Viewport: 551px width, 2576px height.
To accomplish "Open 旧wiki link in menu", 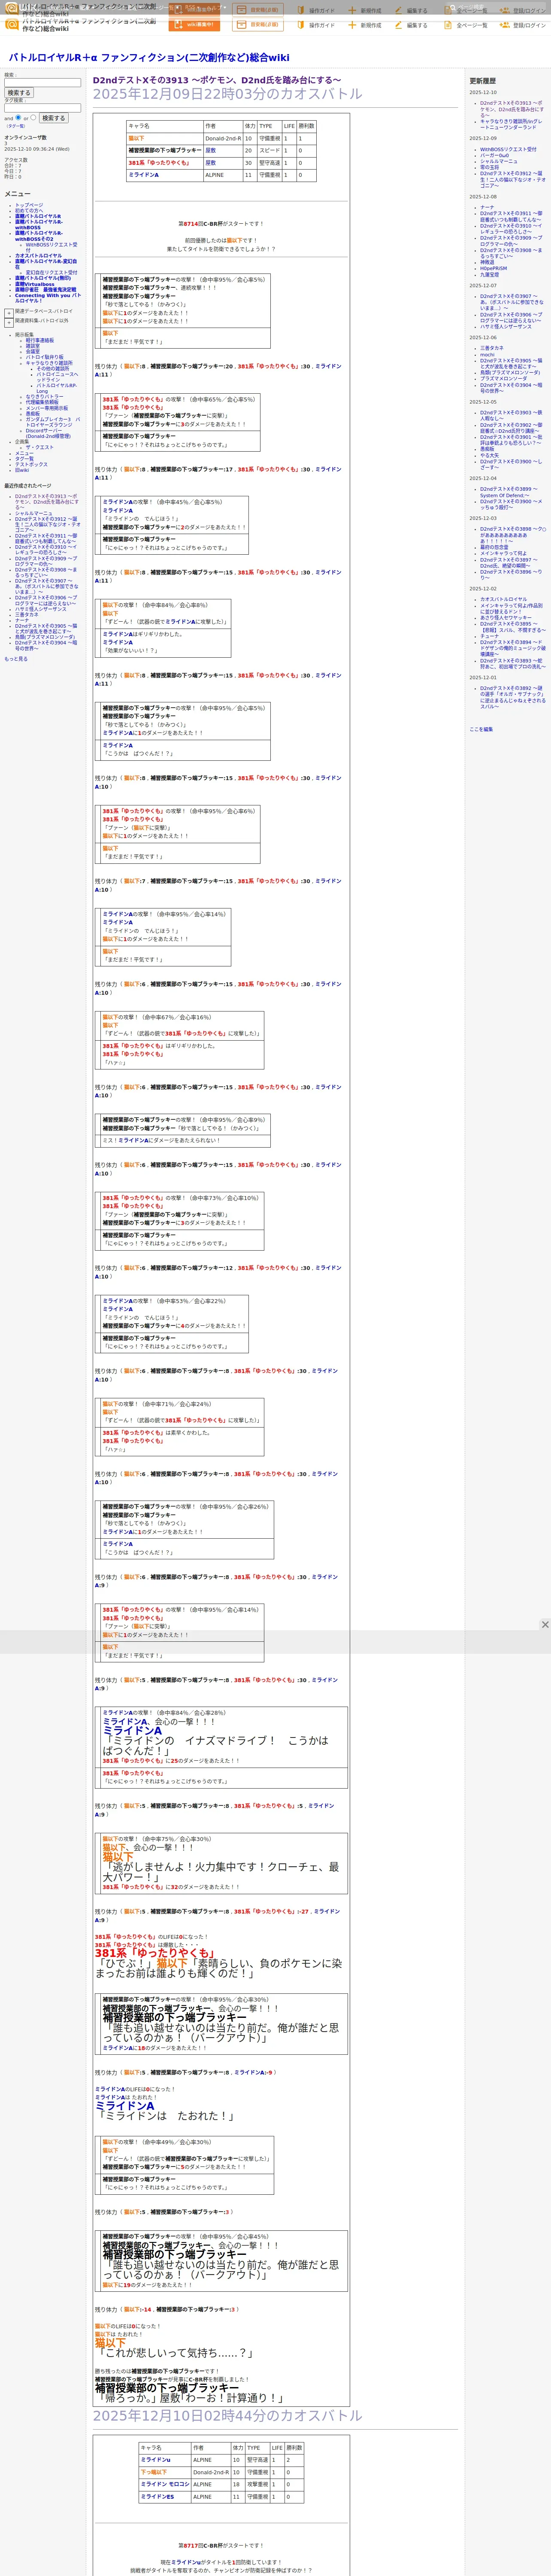I will point(22,470).
